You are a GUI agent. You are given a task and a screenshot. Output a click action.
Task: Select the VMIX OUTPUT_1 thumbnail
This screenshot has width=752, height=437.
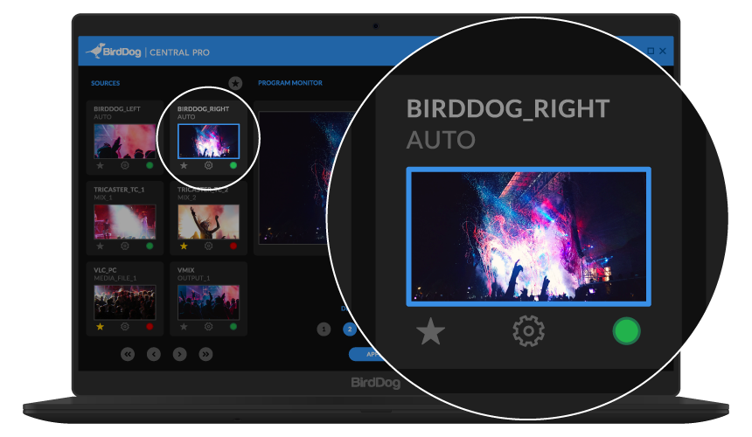pos(208,302)
